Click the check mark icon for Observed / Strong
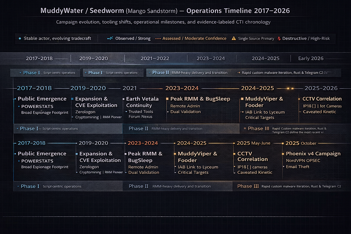Viewport: 351px width, 234px height. [110, 38]
